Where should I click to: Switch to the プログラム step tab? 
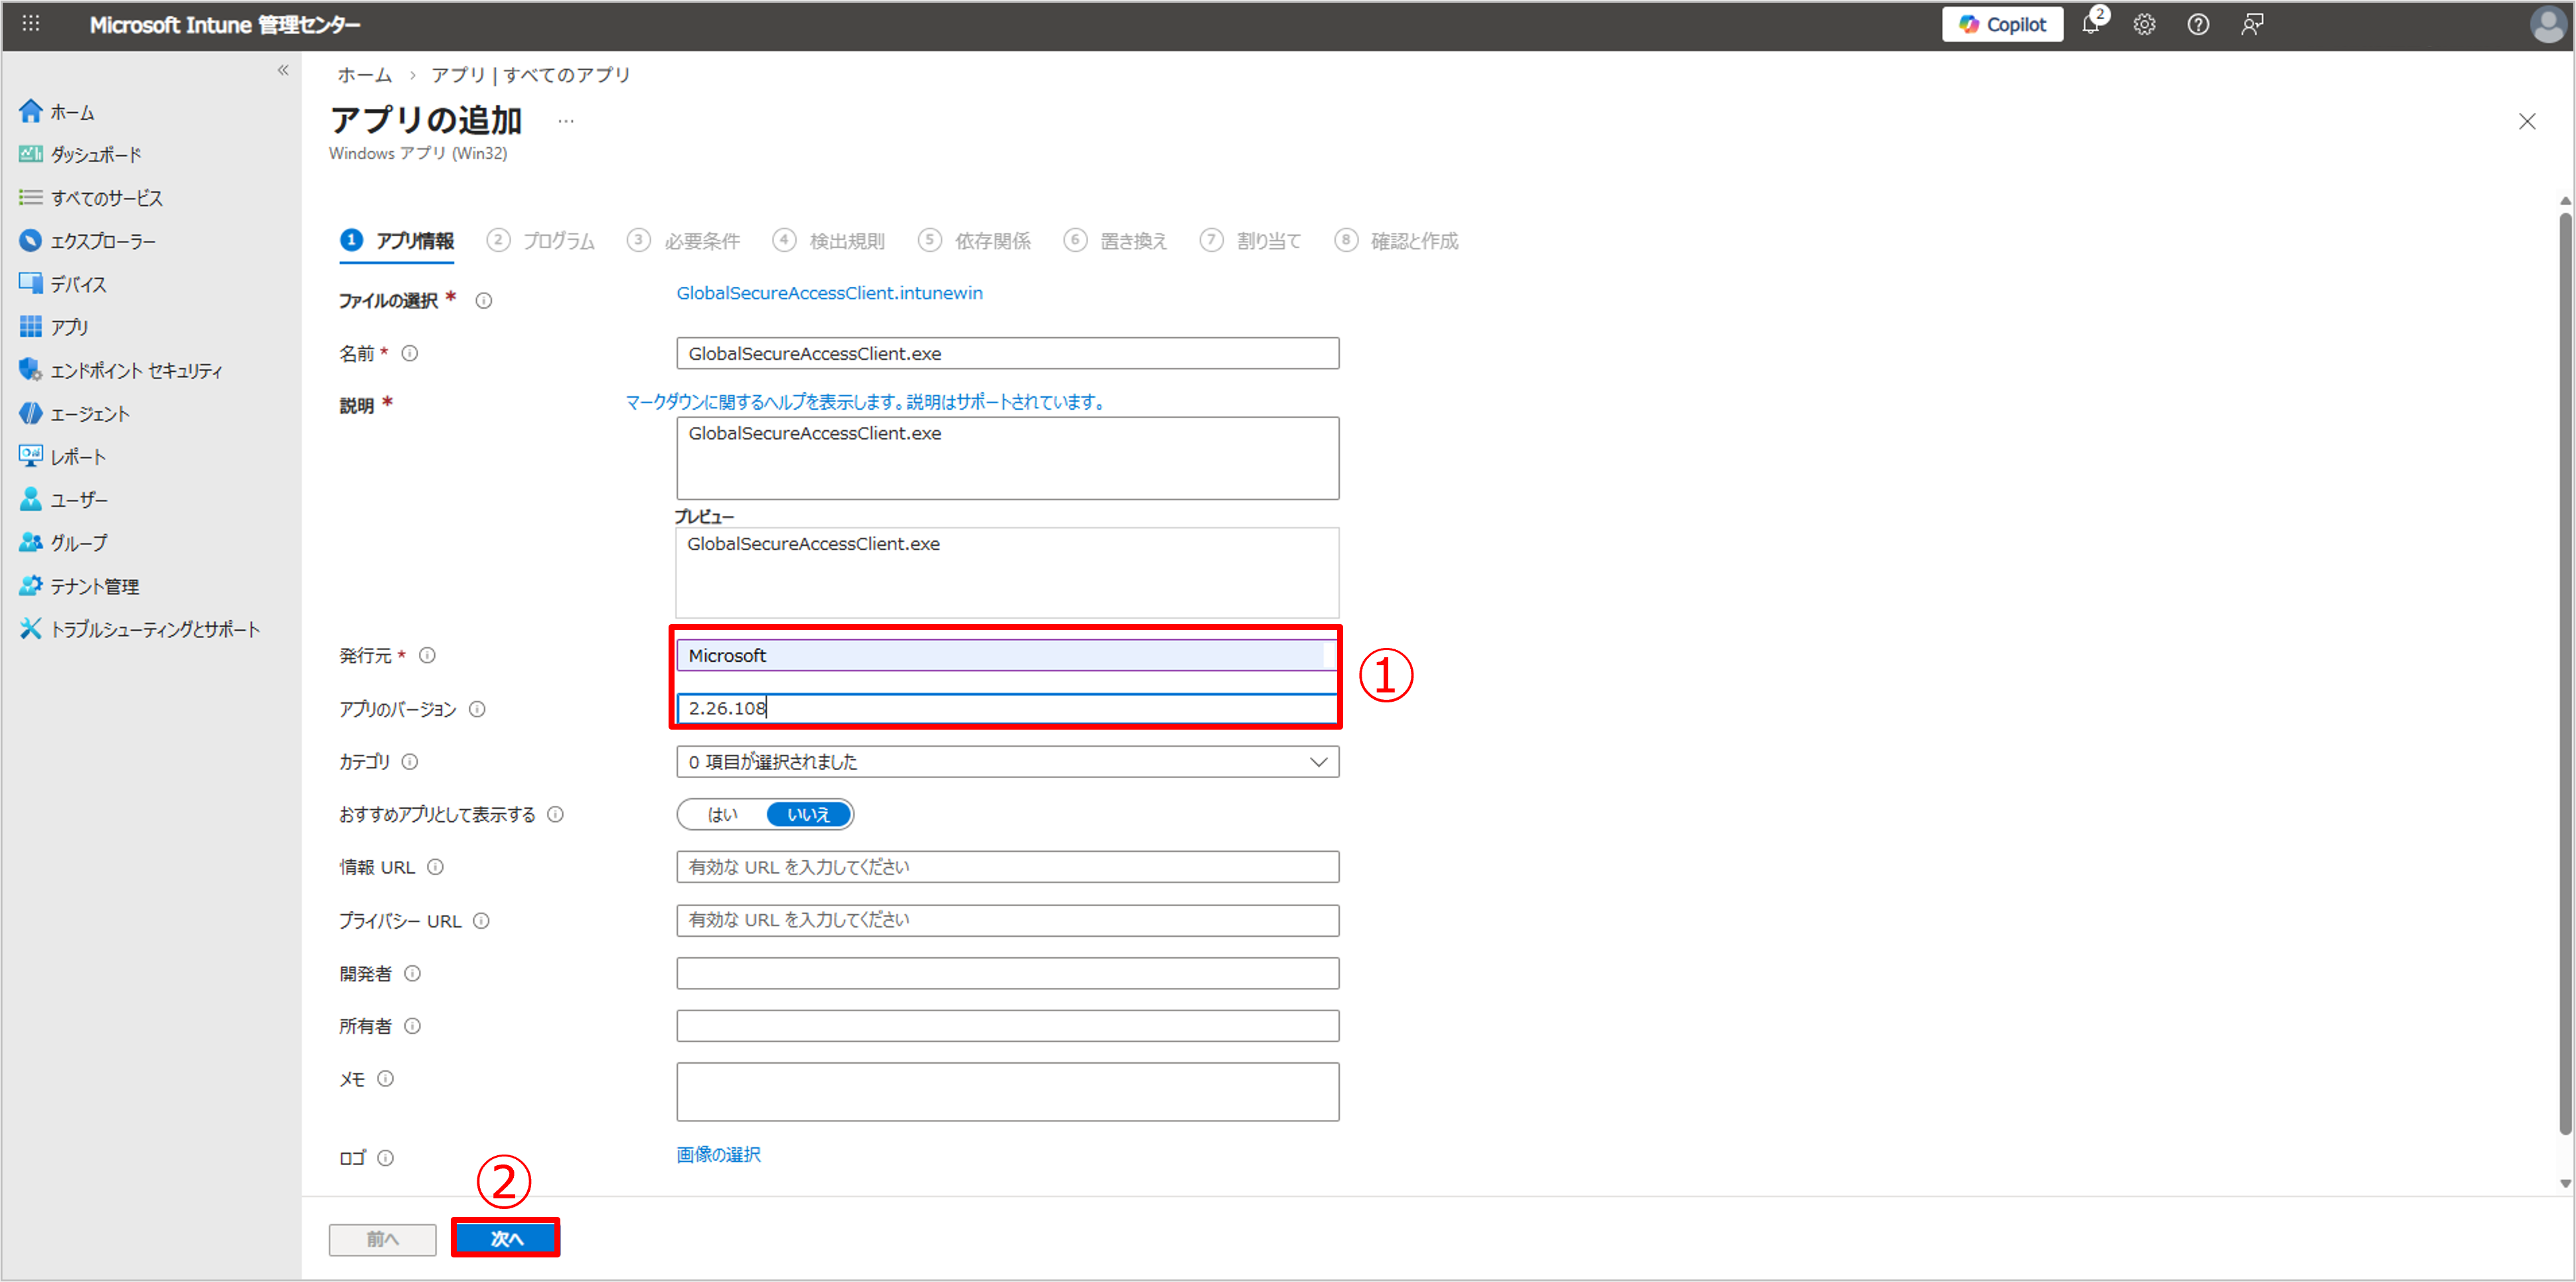557,241
